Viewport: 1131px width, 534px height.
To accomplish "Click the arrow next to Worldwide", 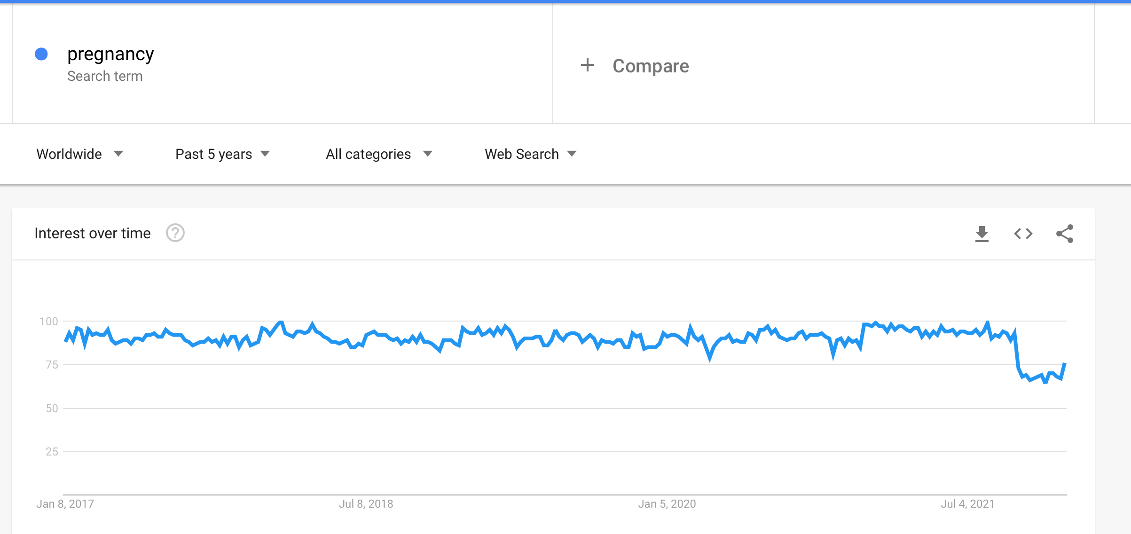I will (118, 154).
